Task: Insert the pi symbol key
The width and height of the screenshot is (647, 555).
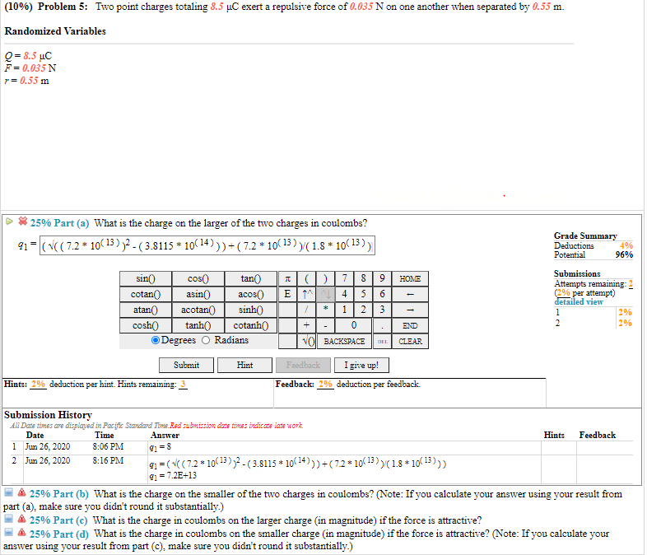Action: point(288,278)
